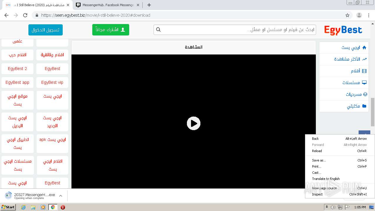Reload the page with toolbar reload icon
The width and height of the screenshot is (375, 211).
(25, 15)
